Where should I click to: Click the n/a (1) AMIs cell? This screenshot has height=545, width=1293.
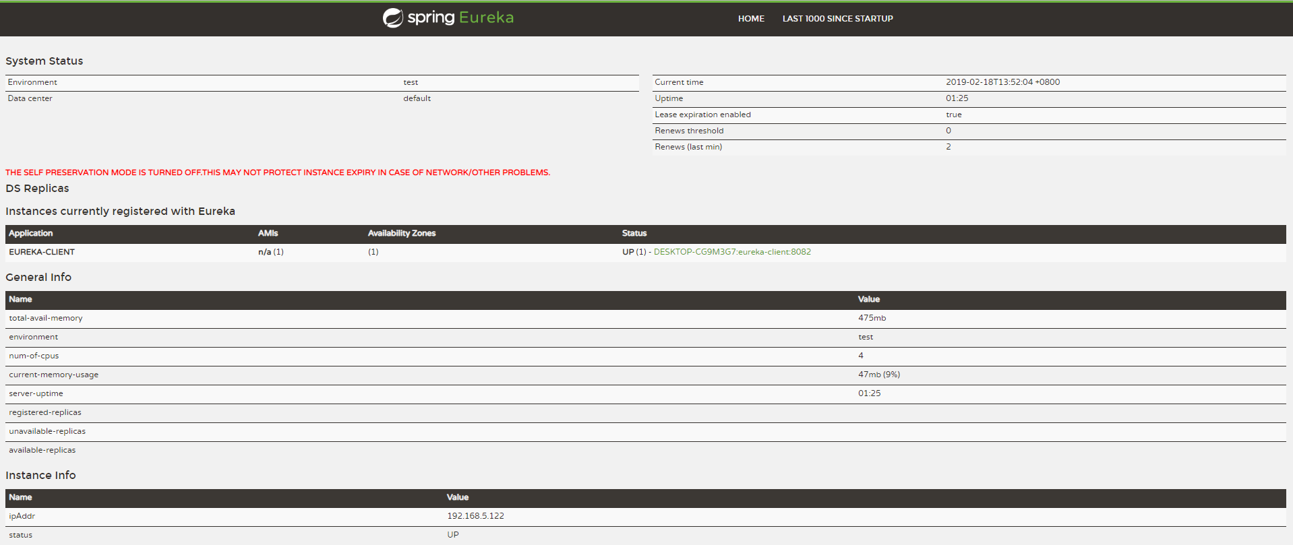pos(271,252)
